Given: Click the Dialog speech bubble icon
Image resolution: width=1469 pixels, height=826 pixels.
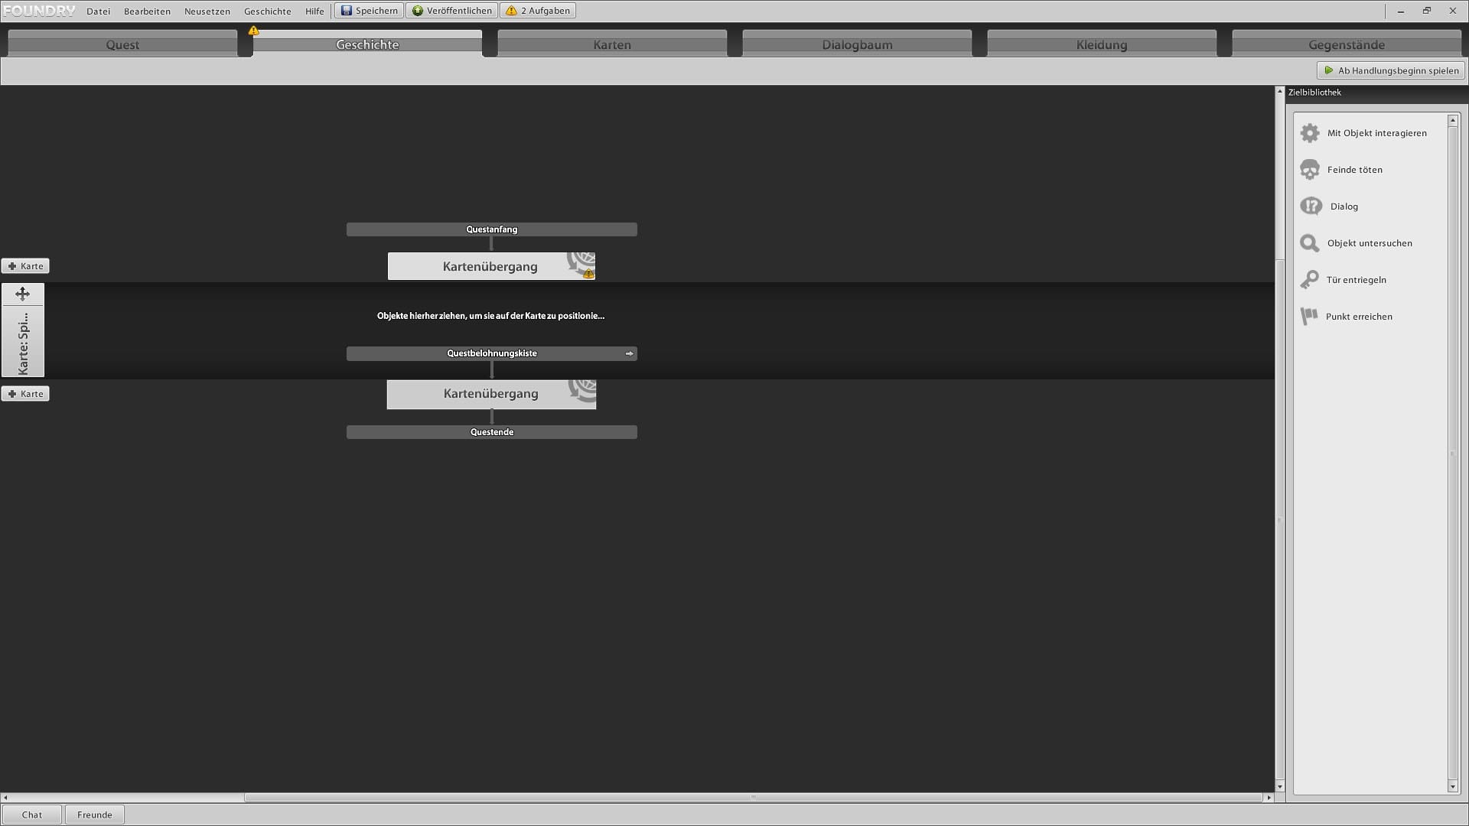Looking at the screenshot, I should coord(1311,206).
